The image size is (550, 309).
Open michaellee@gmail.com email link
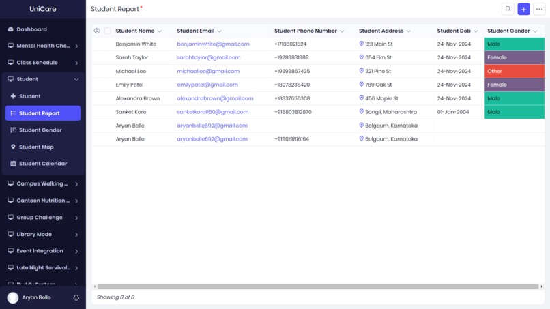(x=208, y=71)
